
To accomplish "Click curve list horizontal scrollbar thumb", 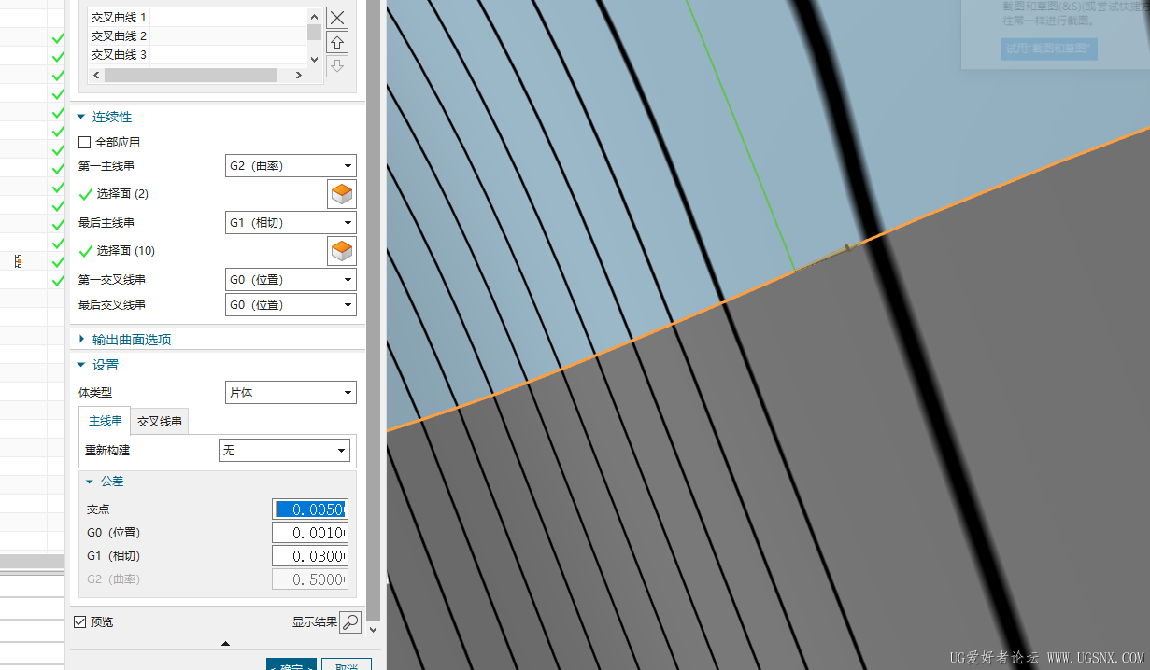I will click(x=191, y=75).
